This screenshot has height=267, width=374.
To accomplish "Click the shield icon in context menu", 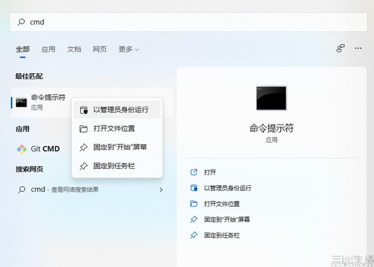I will click(x=84, y=110).
